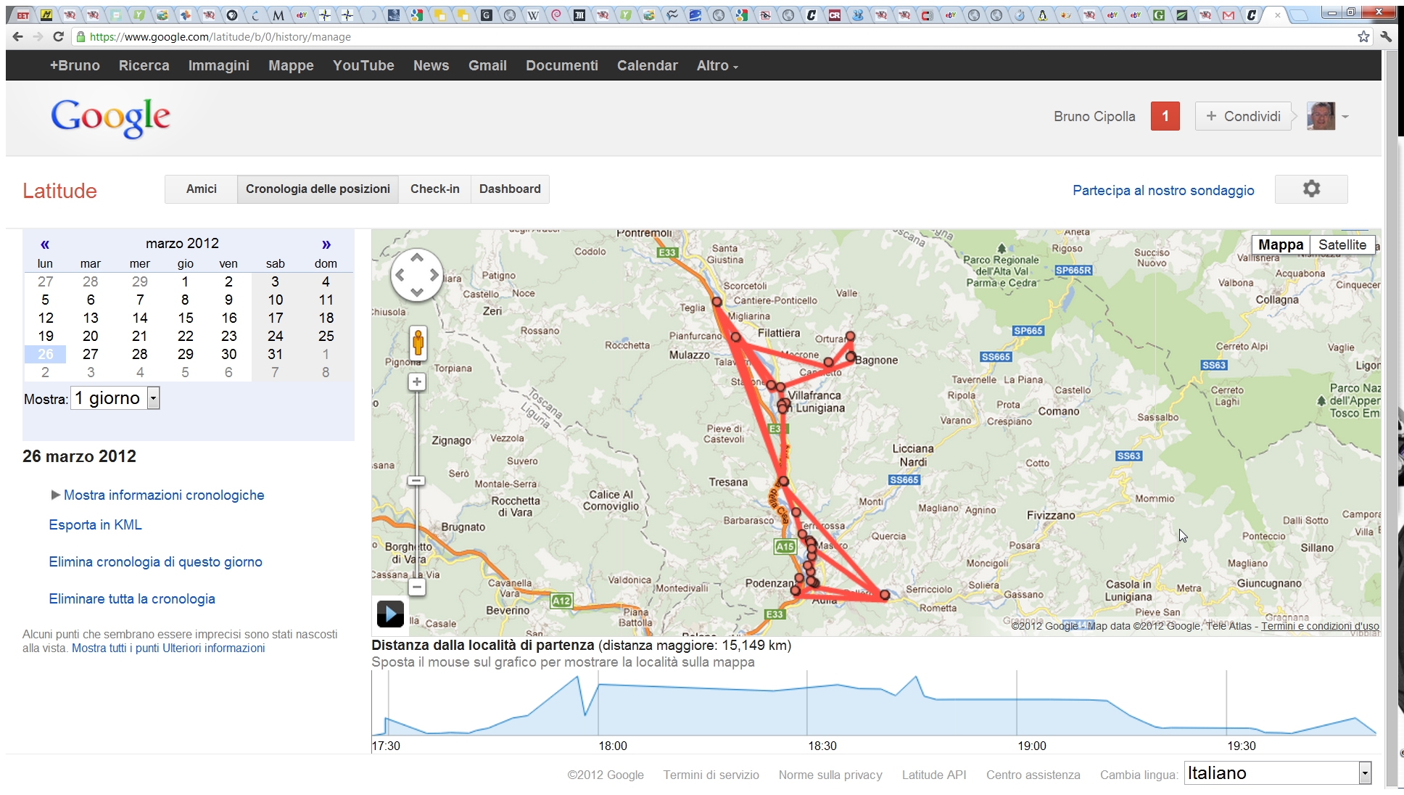Screen dimensions: 1404x795
Task: Pan the map down with the bottom arrow
Action: (417, 292)
